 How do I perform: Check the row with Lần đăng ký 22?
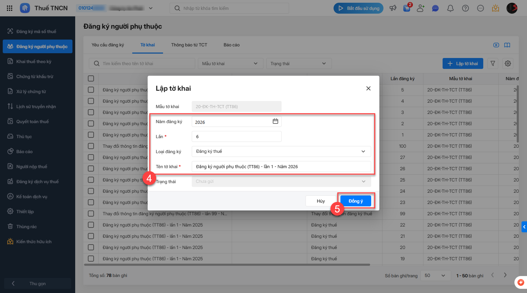pyautogui.click(x=91, y=225)
